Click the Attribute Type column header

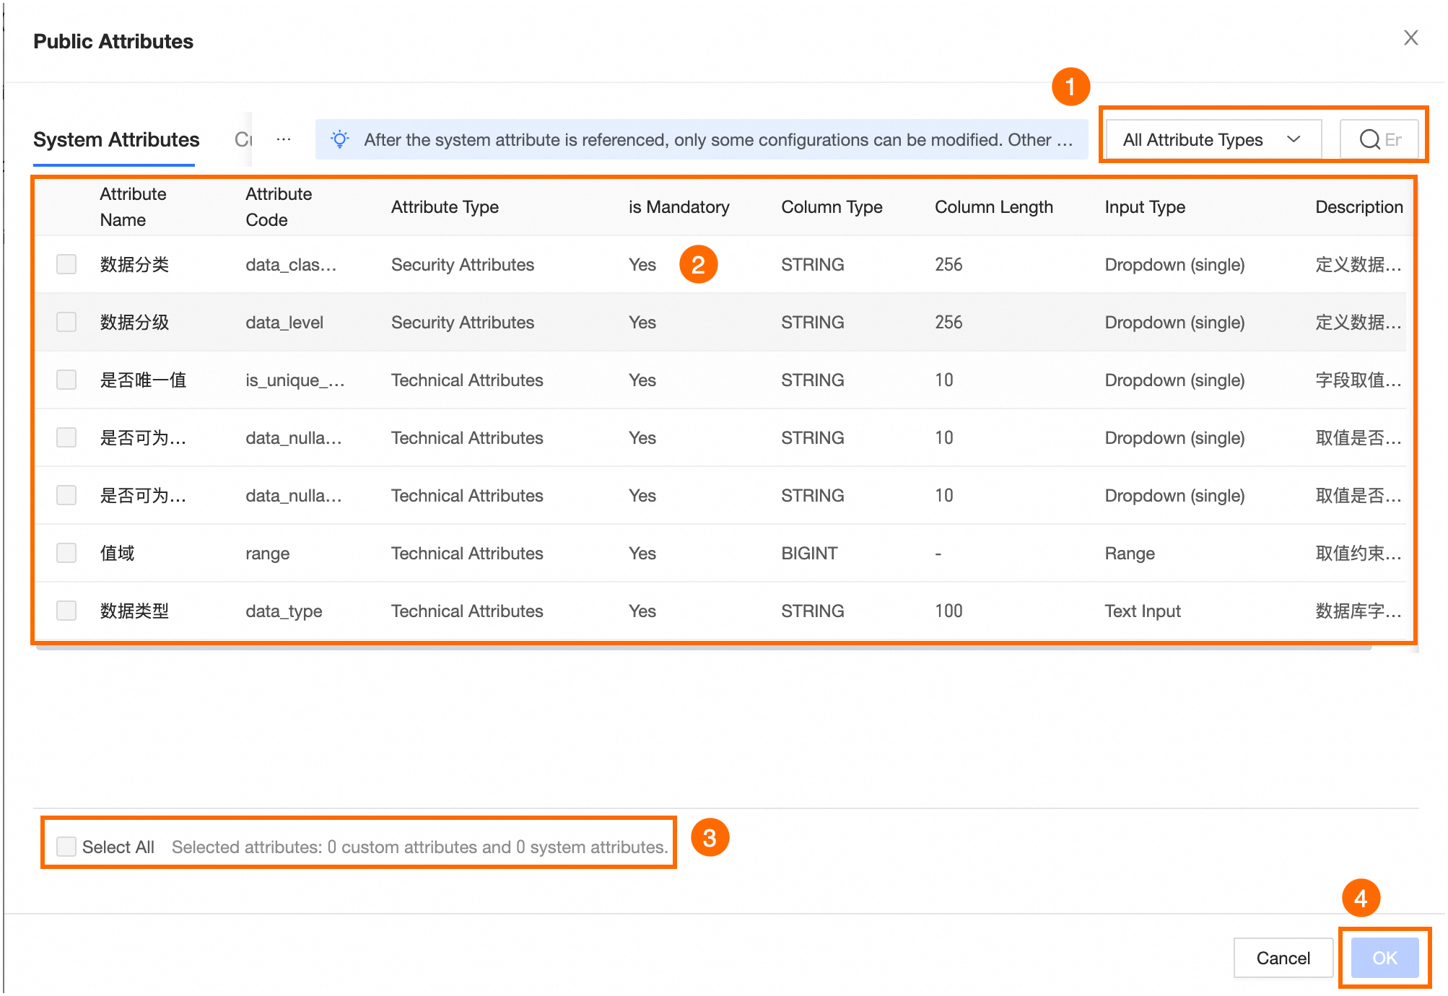click(x=445, y=207)
